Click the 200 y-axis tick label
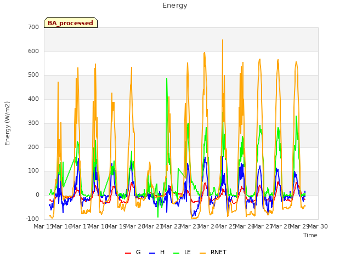 click(33, 147)
